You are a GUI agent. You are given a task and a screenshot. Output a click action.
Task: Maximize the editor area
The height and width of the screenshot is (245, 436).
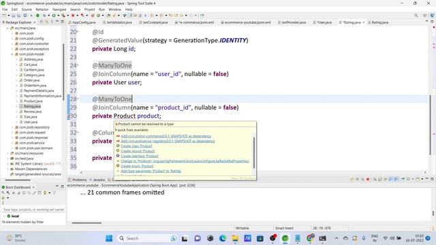432,22
